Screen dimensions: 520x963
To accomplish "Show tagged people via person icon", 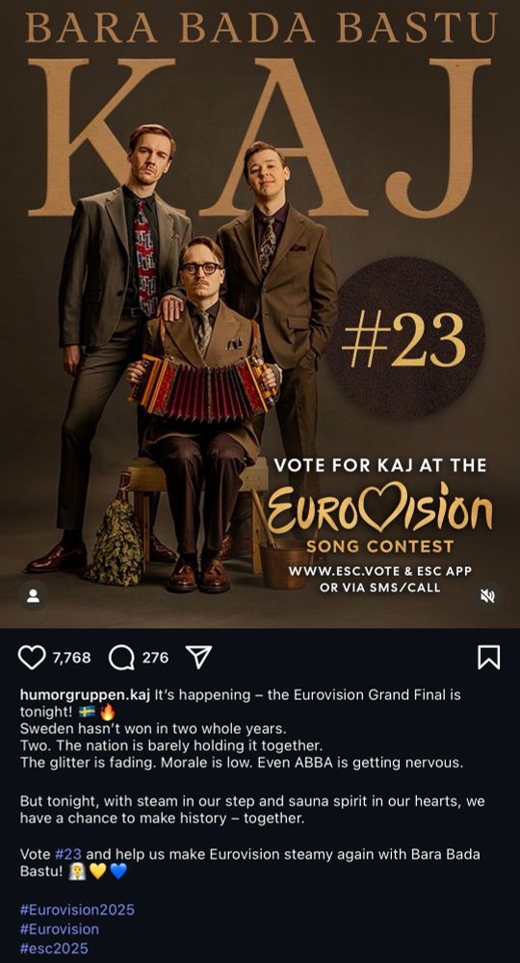I will [x=33, y=596].
